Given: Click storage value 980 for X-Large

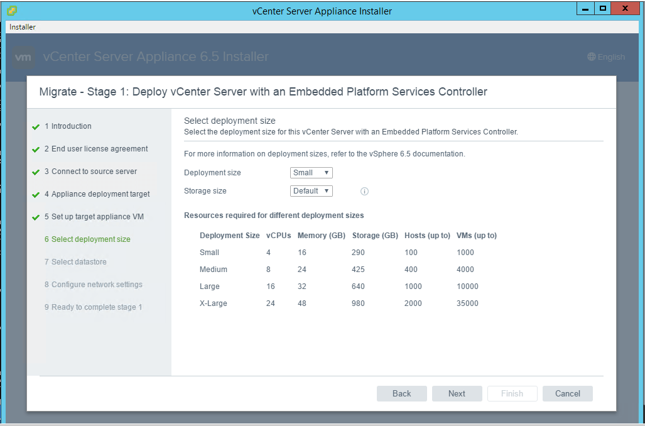Looking at the screenshot, I should click(358, 303).
